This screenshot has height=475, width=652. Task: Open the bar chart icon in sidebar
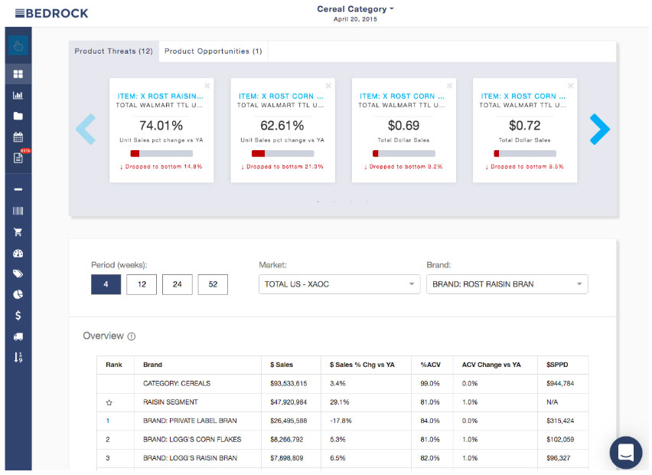(18, 95)
